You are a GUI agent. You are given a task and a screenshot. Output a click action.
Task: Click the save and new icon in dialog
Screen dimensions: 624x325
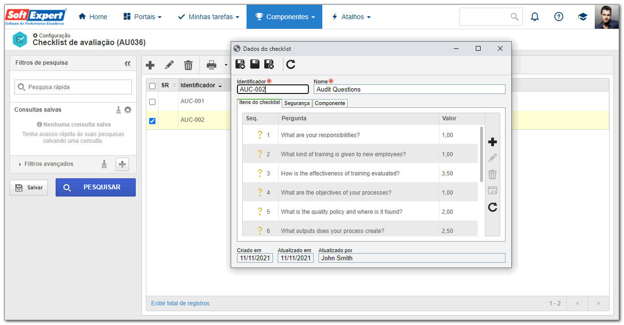(x=240, y=64)
